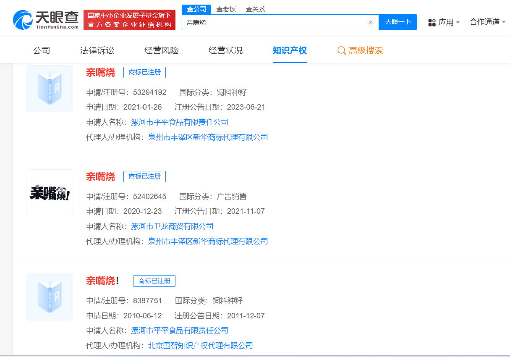The width and height of the screenshot is (510, 357).
Task: Open the 亲嘴烧! logo thumbnail for 52402645
Action: [x=50, y=193]
